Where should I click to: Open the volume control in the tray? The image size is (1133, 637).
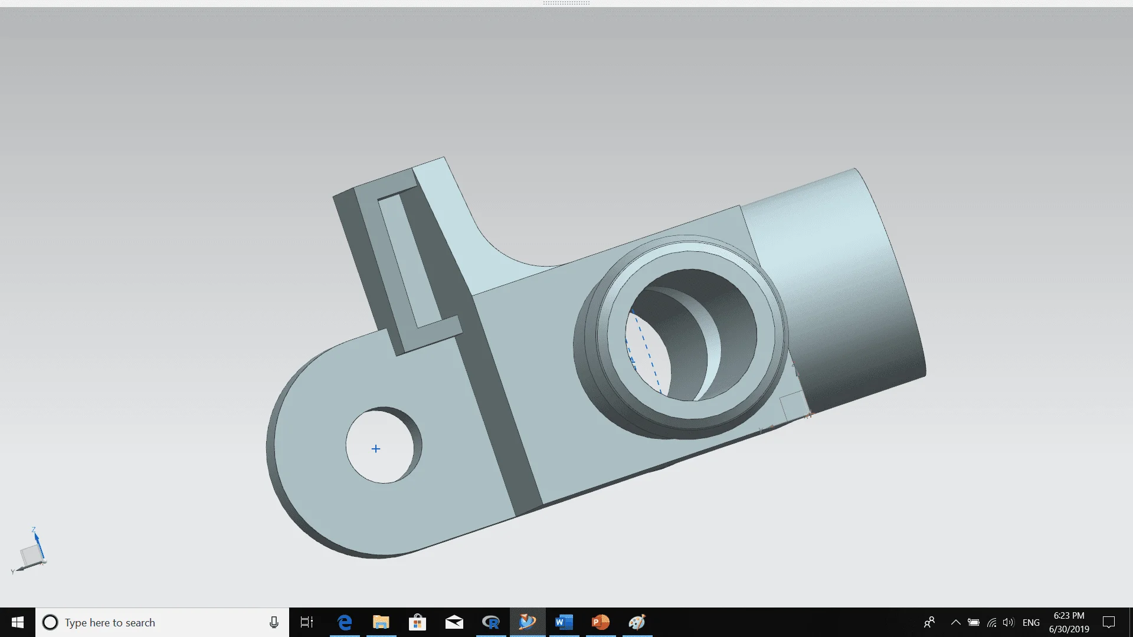pyautogui.click(x=1008, y=622)
